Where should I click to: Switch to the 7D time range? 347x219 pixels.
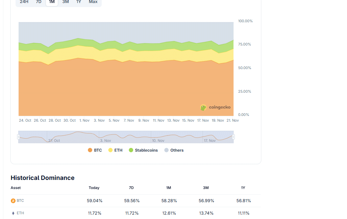(39, 2)
